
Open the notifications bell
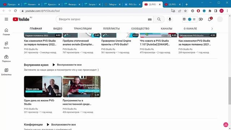point(209,19)
